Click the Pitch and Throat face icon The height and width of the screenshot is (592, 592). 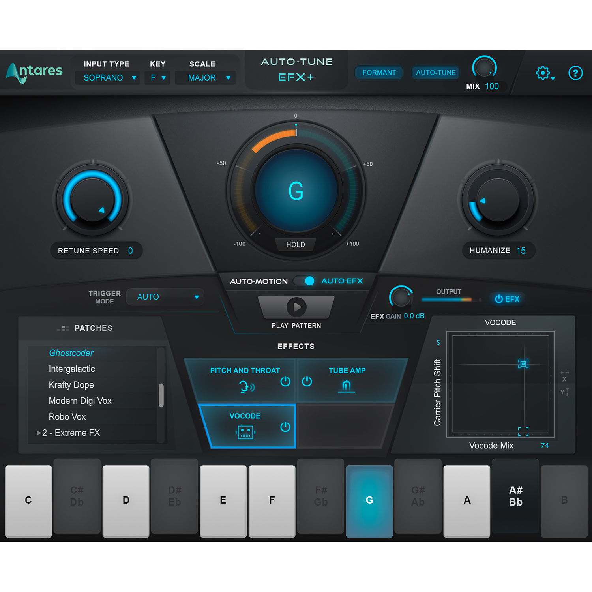(247, 387)
